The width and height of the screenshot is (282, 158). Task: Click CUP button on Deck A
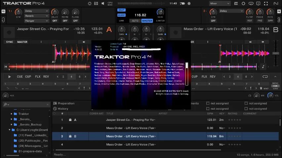[x=28, y=77]
